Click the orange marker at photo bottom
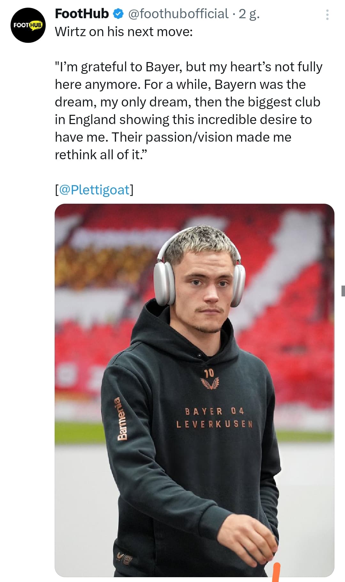Image resolution: width=345 pixels, height=582 pixels. pos(276,572)
